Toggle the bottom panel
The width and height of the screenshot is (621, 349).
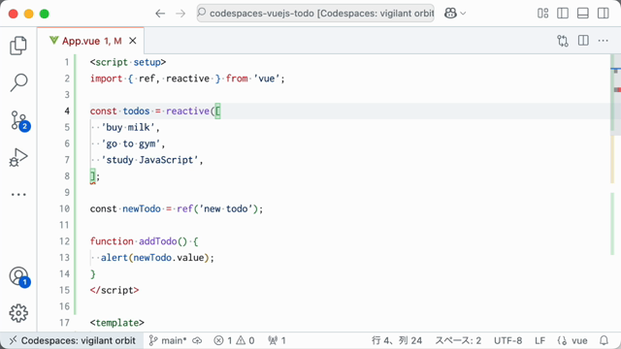click(583, 14)
